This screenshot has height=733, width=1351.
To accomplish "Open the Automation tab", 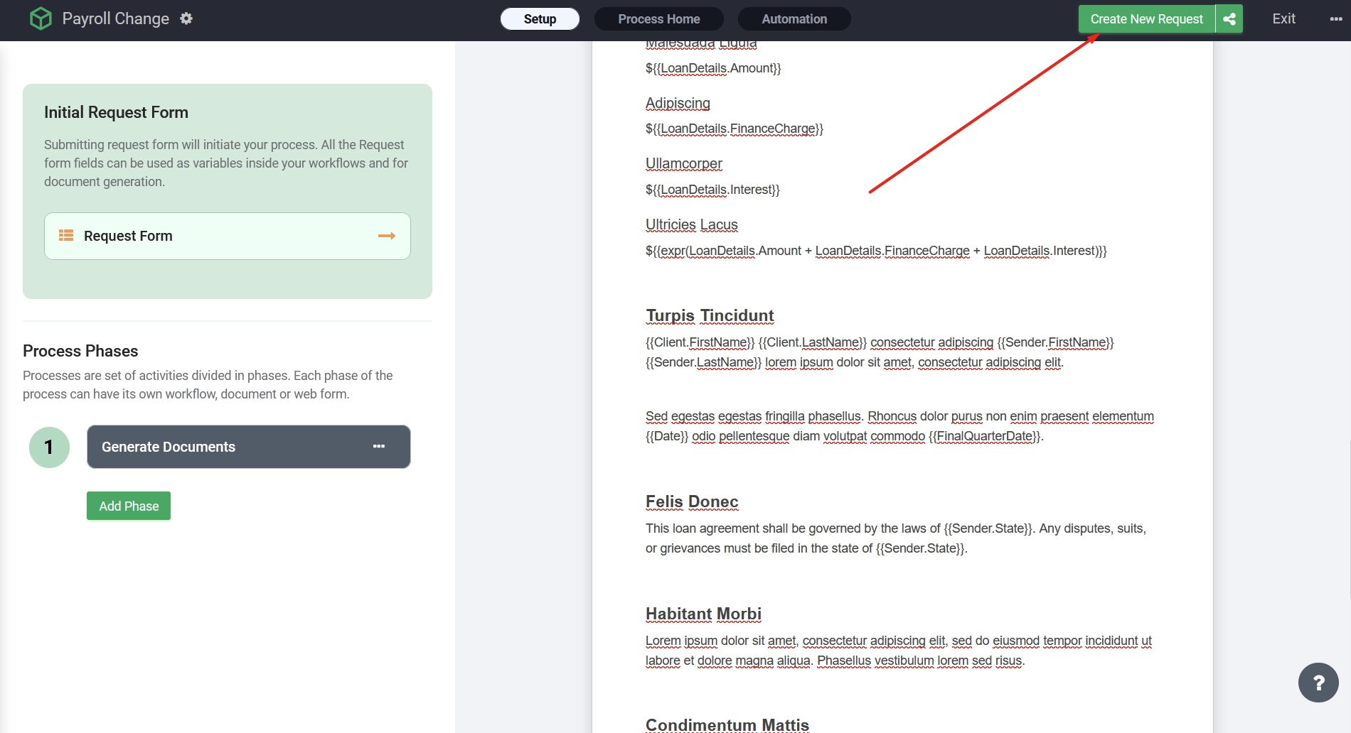I will tap(794, 19).
